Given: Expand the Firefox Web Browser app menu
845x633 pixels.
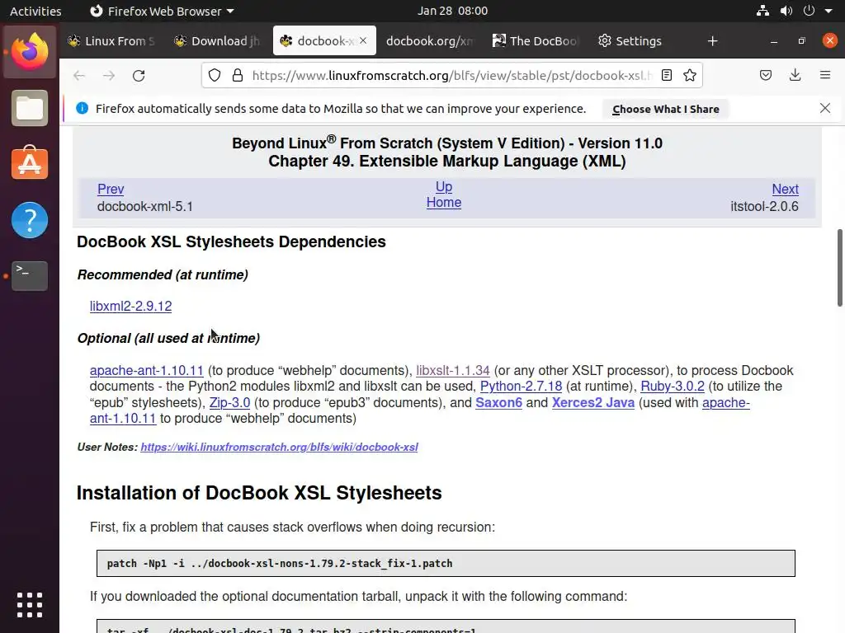Looking at the screenshot, I should (x=162, y=11).
